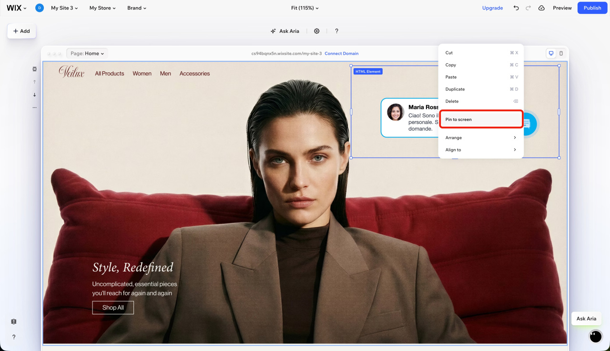The image size is (610, 351).
Task: Click the WIX logo menu
Action: pos(16,8)
